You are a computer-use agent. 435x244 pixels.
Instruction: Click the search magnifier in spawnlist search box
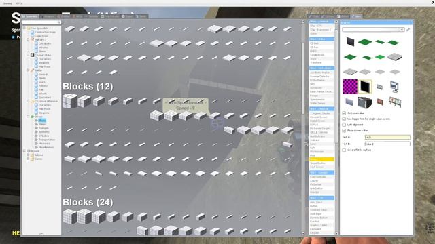coord(59,22)
